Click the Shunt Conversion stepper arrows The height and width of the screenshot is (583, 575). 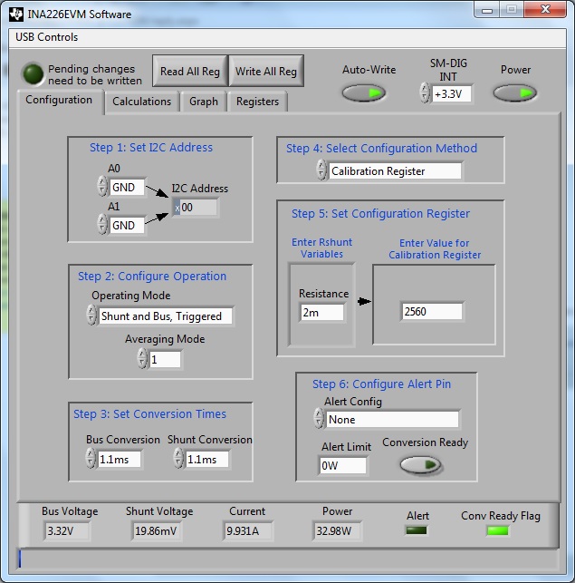pos(178,458)
